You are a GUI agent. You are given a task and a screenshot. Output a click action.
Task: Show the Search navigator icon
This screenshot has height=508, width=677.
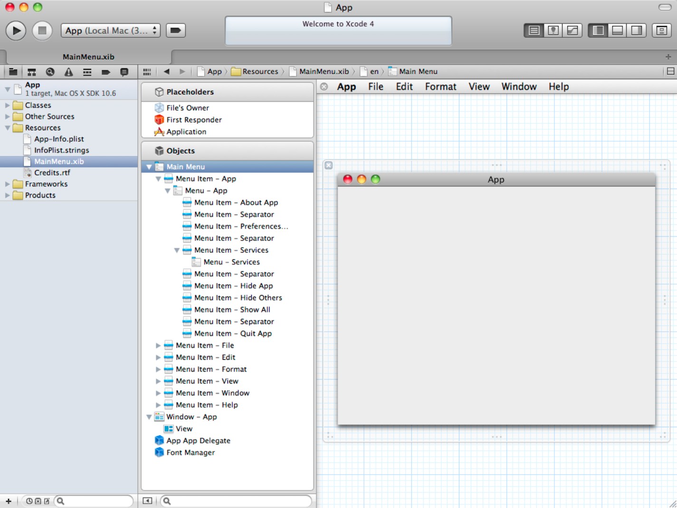click(x=50, y=72)
